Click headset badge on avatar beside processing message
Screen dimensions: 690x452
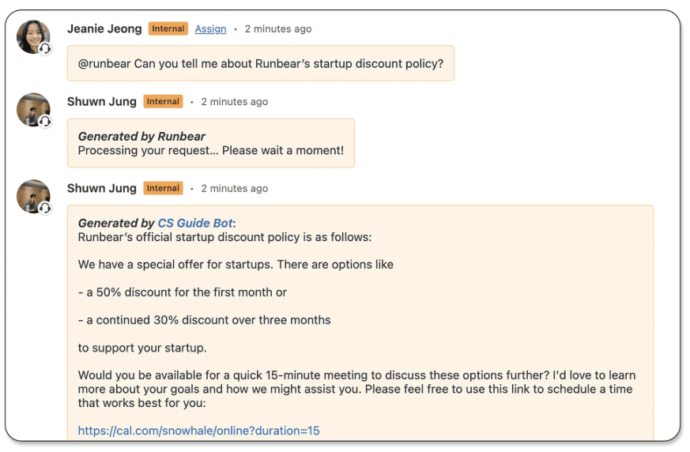45,122
